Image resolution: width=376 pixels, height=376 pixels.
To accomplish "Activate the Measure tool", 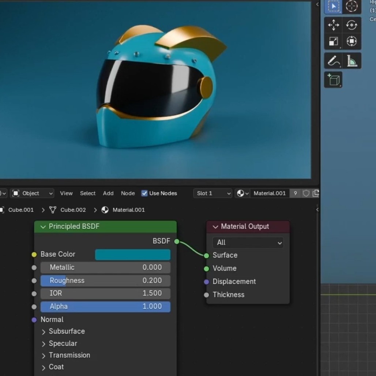I will click(351, 61).
